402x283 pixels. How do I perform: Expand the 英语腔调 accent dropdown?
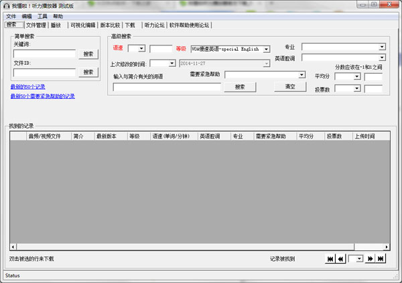pos(382,58)
